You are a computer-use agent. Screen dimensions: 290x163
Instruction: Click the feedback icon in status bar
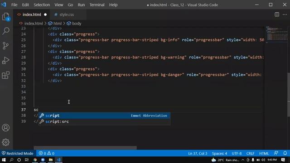tap(276, 153)
